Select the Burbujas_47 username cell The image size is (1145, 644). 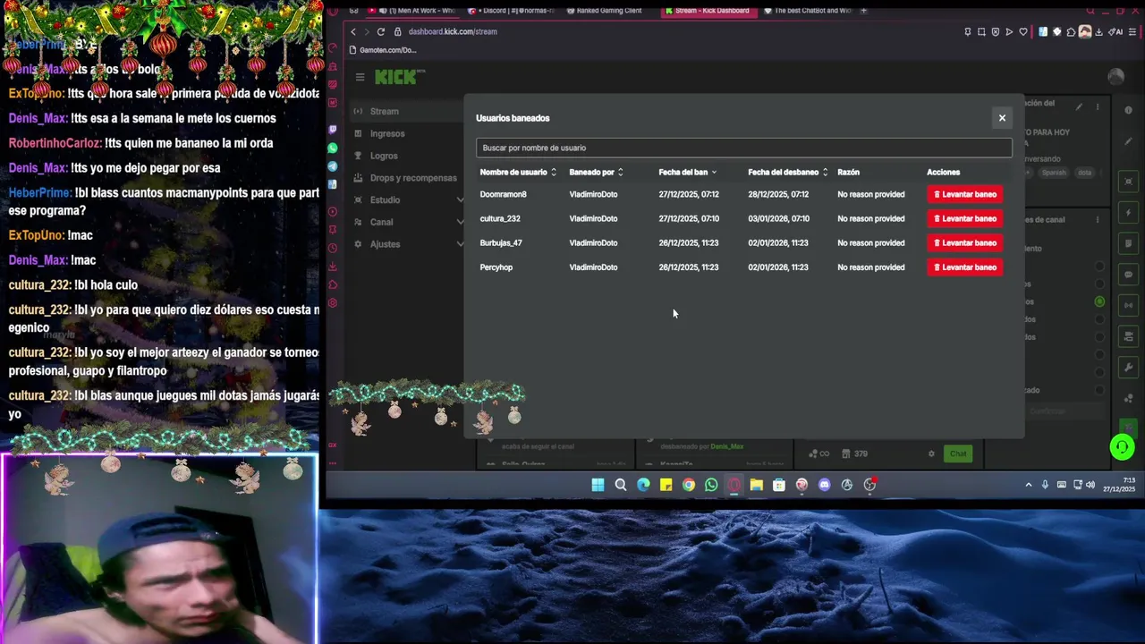click(x=500, y=242)
